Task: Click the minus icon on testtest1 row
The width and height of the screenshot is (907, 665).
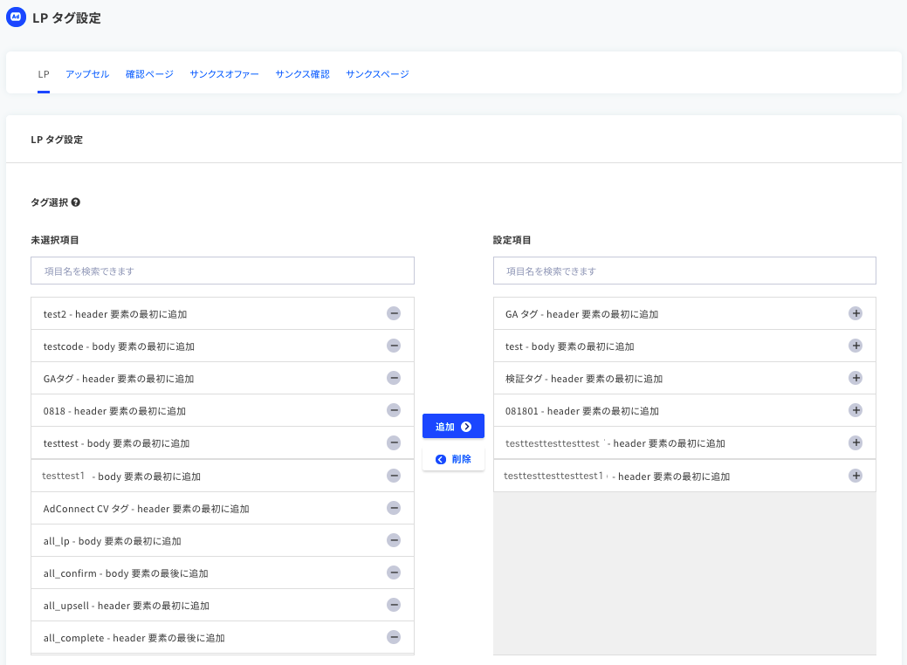Action: point(394,476)
